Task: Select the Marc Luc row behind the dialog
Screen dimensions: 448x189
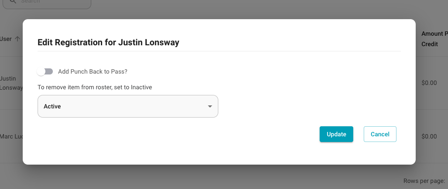Action: point(11,136)
